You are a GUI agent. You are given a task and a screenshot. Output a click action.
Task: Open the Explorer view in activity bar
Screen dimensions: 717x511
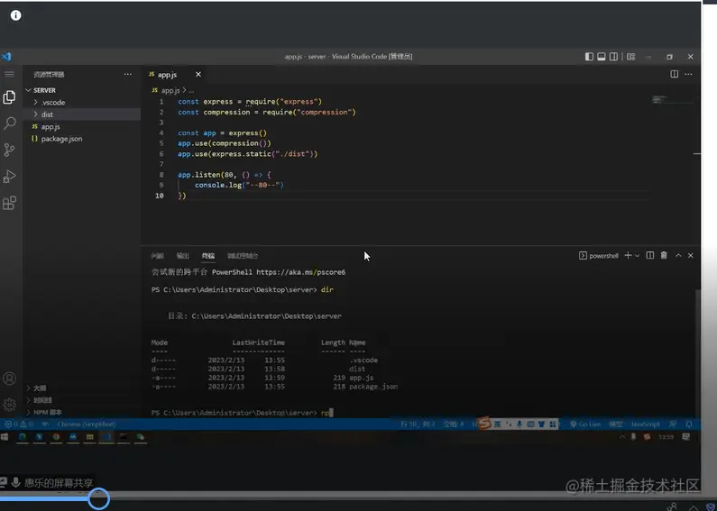click(9, 97)
